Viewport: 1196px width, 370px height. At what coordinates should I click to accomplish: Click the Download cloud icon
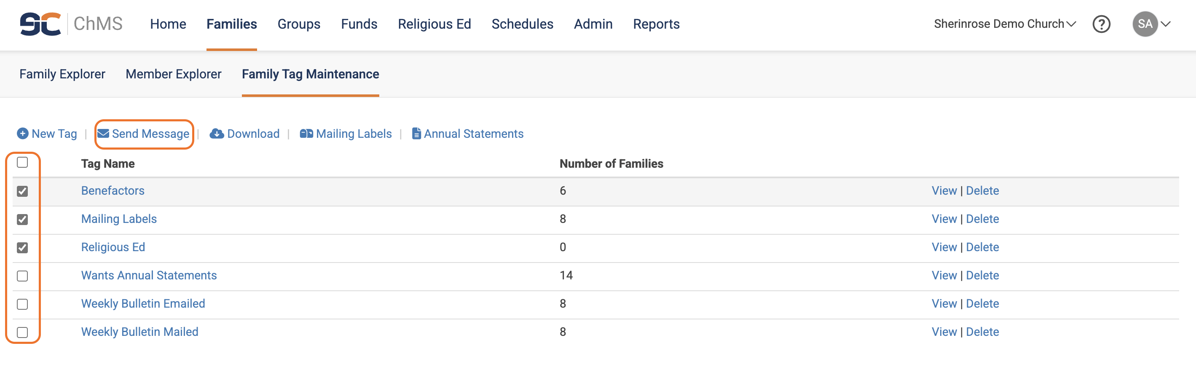[216, 134]
